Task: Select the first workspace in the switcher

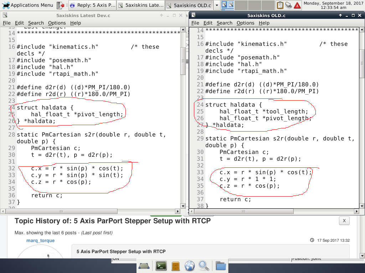Action: (227, 5)
